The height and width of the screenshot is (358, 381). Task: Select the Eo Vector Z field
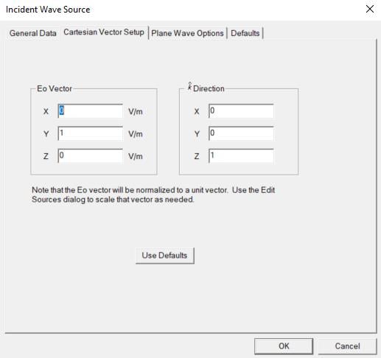click(x=91, y=155)
